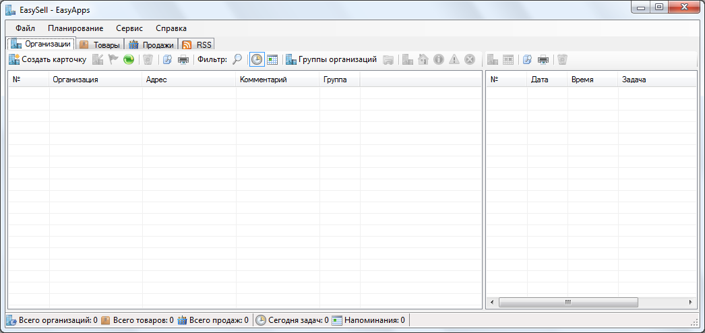This screenshot has height=333, width=705.
Task: Click the EasySell icon in title bar
Action: pos(10,10)
